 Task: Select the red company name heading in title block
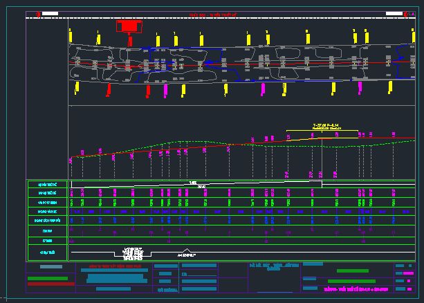click(116, 266)
